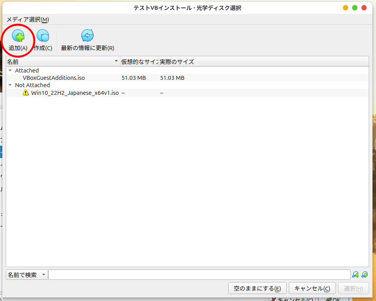Open the 名前で検索 search type dropdown
This screenshot has width=376, height=301.
[x=27, y=275]
